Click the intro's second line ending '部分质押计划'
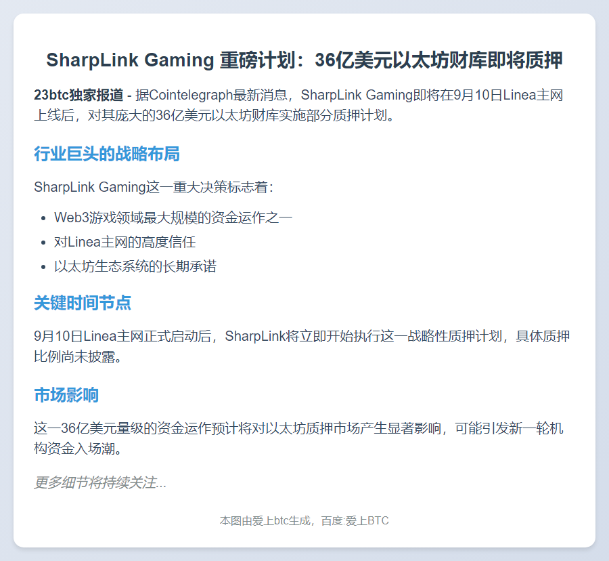The image size is (609, 561). 213,115
